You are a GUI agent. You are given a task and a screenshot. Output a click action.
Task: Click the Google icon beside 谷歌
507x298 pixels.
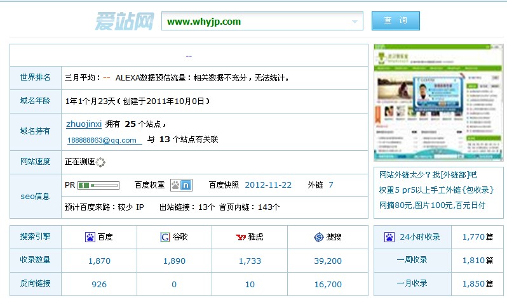click(165, 237)
